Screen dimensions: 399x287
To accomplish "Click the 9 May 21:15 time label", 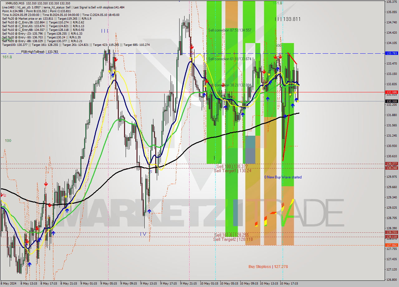I will click(x=188, y=284).
